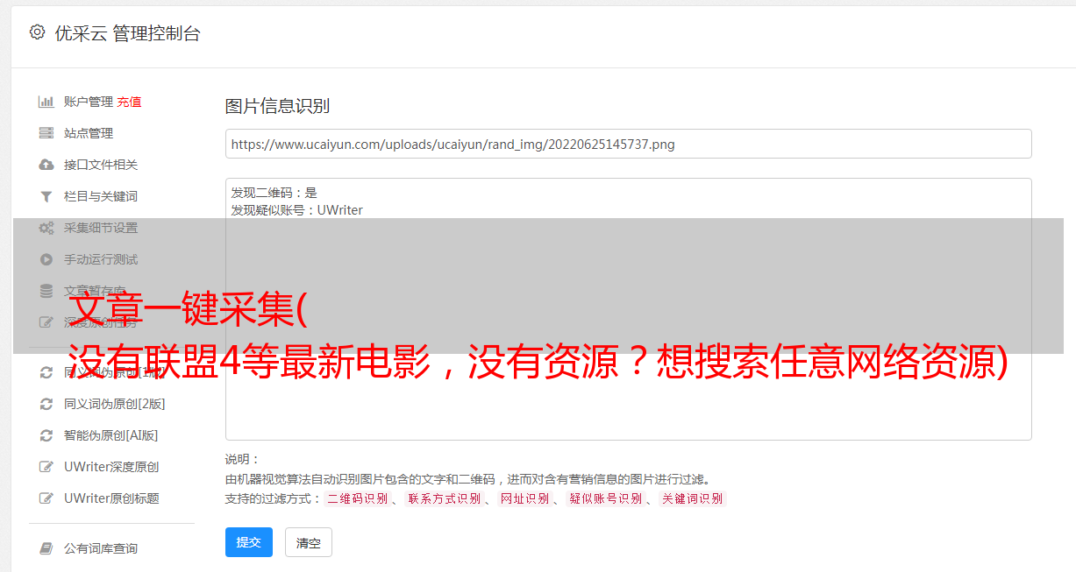
Task: Click the red 充值 link
Action: (x=129, y=102)
